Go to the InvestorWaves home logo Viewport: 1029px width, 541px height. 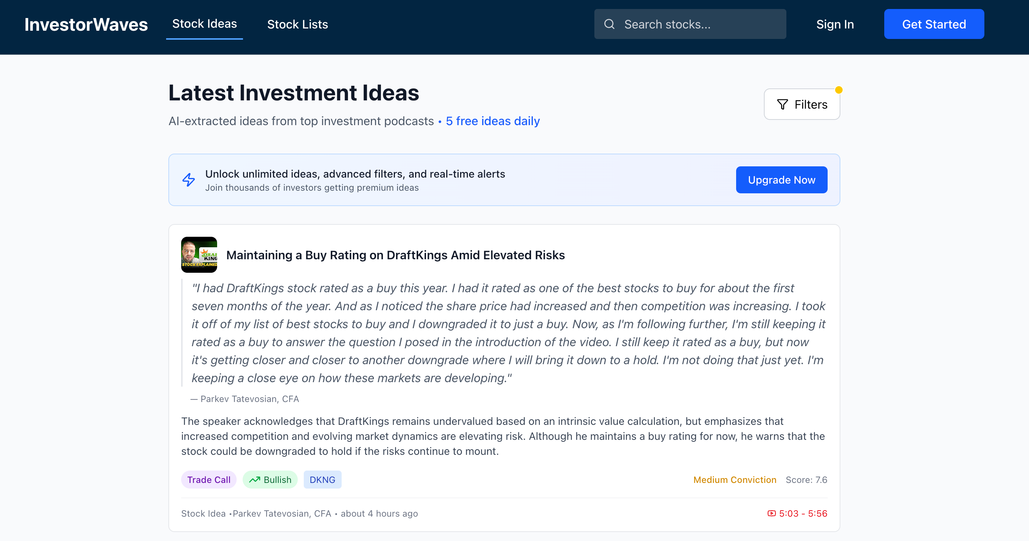(x=86, y=24)
